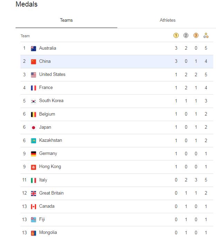Screen dimensions: 216x237
Task: Click the silver medal column icon
Action: 186,36
